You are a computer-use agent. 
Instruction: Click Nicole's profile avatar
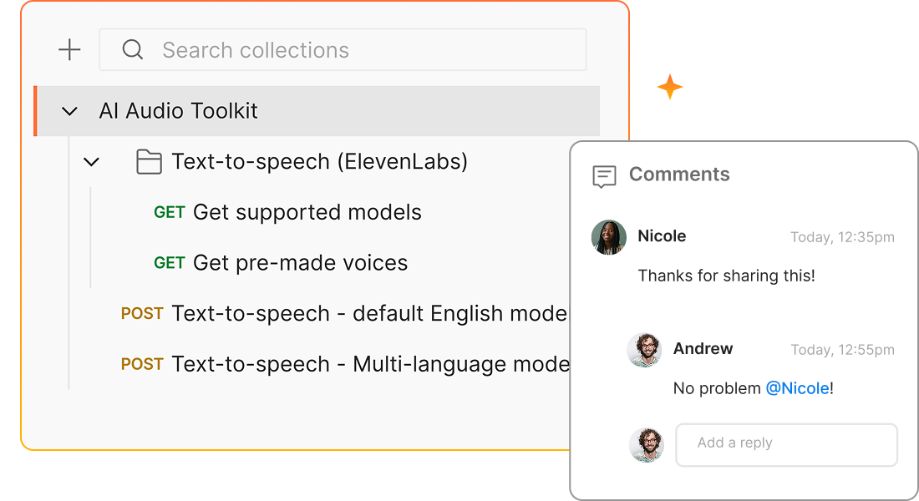coord(609,237)
